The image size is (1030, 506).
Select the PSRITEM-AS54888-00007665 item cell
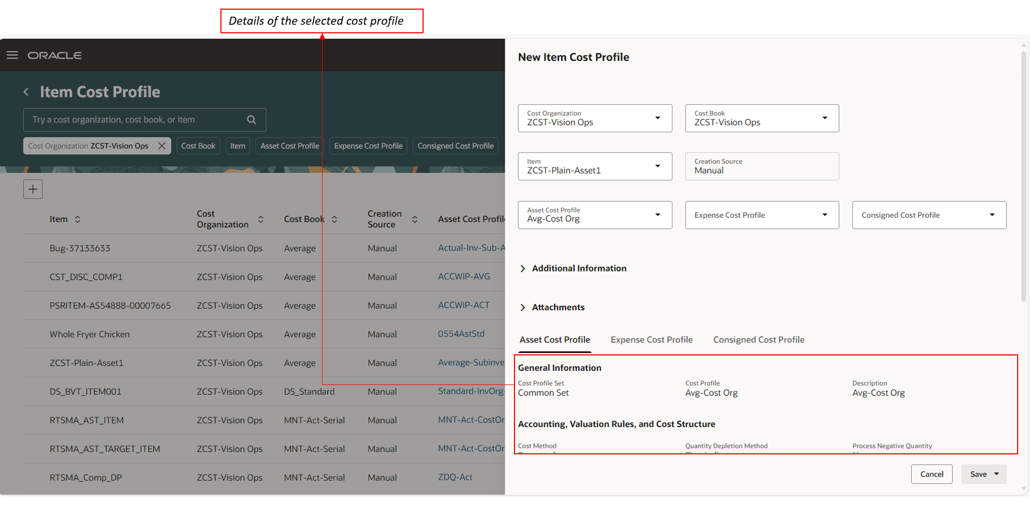110,305
